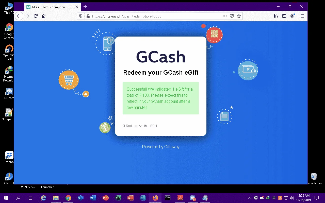Open a new browser tab

coord(85,7)
